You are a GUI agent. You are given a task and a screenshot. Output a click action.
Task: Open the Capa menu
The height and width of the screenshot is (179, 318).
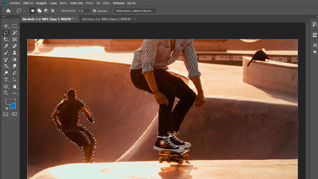click(x=53, y=3)
